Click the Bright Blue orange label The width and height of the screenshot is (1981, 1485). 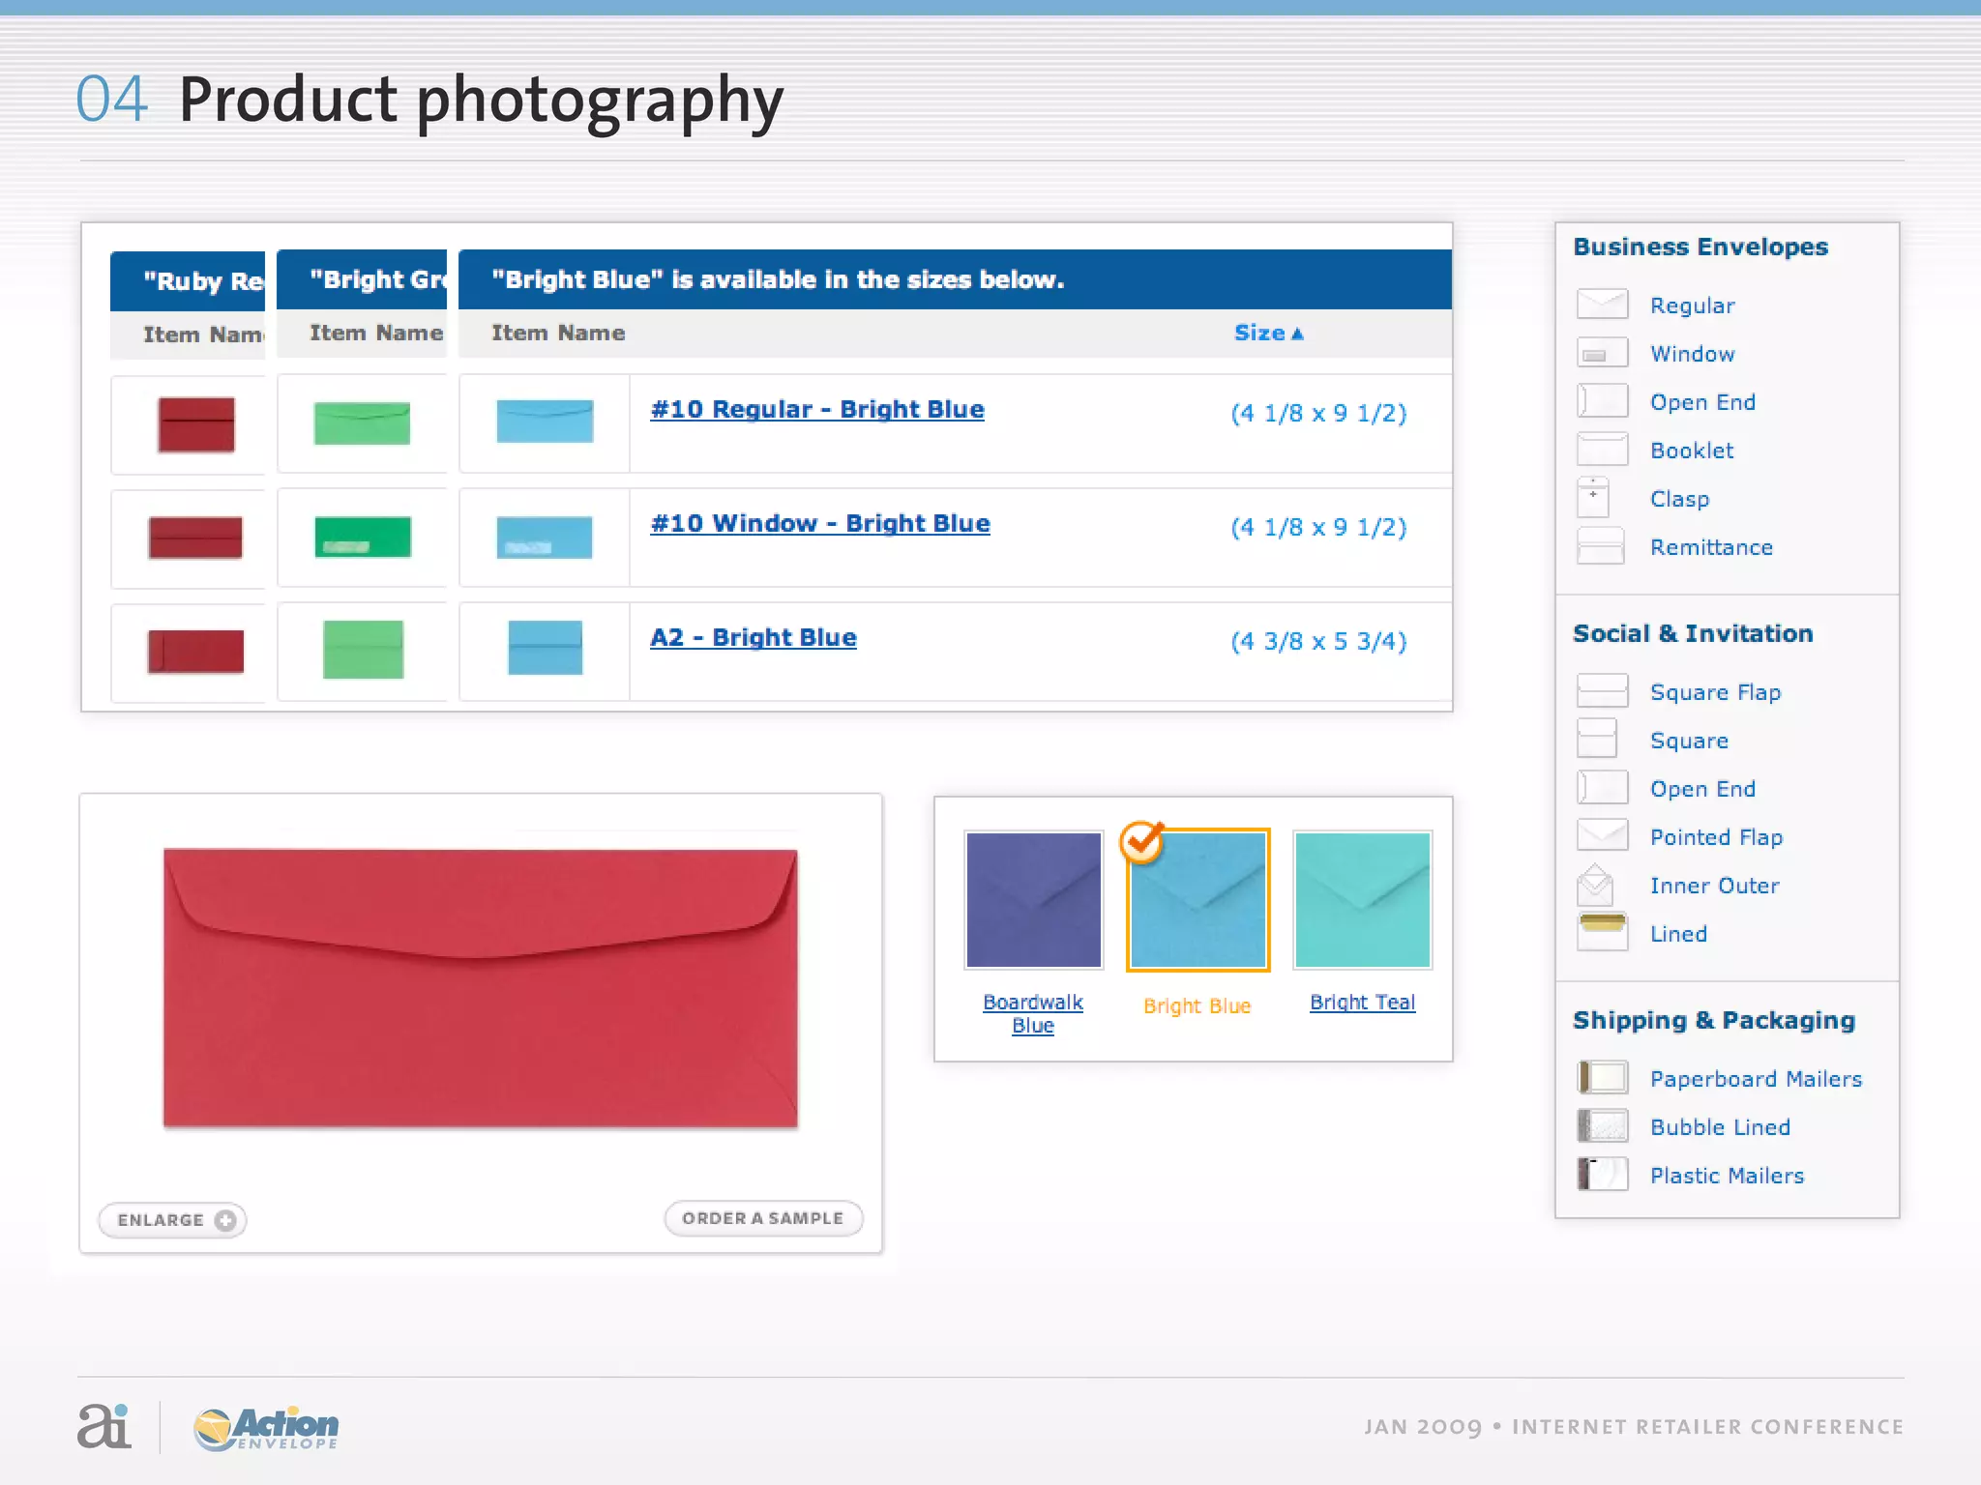tap(1197, 1006)
